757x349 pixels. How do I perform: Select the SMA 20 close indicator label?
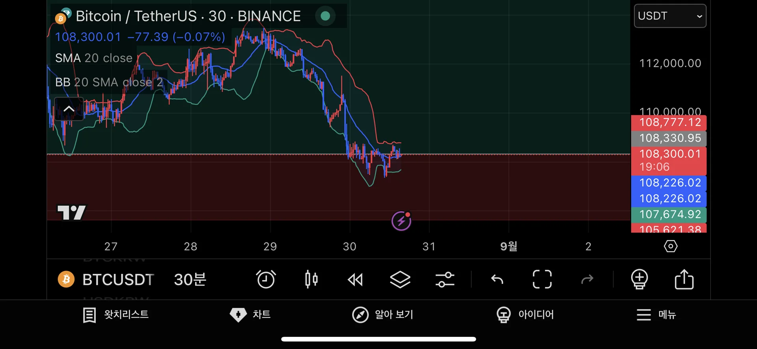(94, 58)
